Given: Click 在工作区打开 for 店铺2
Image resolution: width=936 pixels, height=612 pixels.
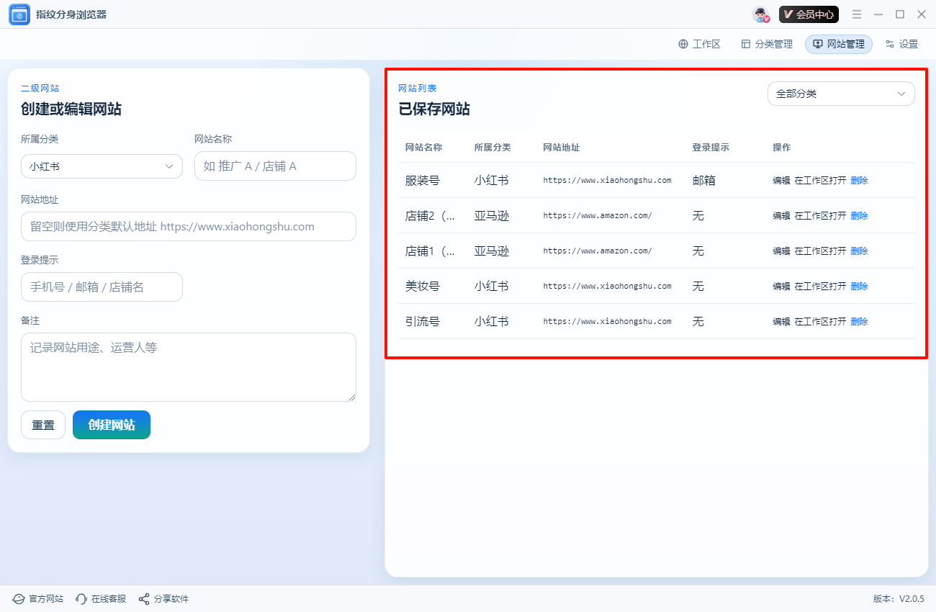Looking at the screenshot, I should click(820, 216).
